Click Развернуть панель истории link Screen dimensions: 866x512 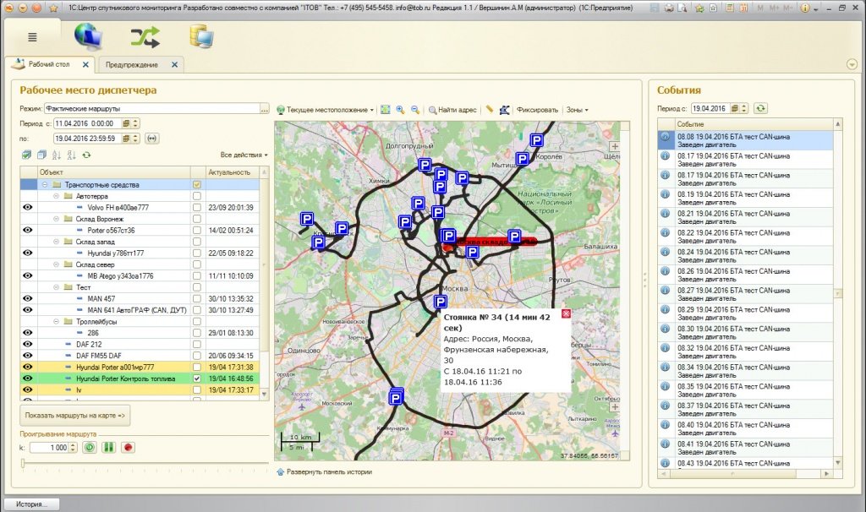324,471
